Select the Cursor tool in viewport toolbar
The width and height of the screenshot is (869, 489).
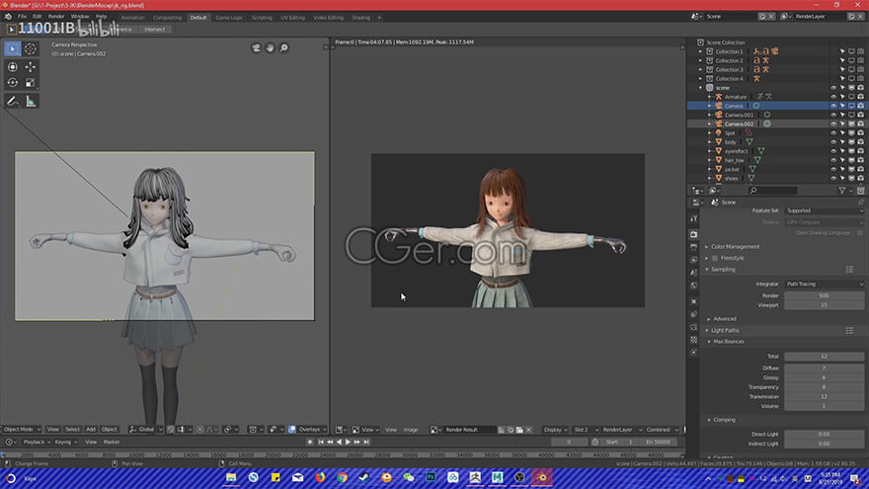point(31,48)
